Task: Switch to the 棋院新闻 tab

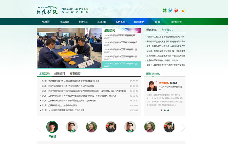Action: pos(151,30)
